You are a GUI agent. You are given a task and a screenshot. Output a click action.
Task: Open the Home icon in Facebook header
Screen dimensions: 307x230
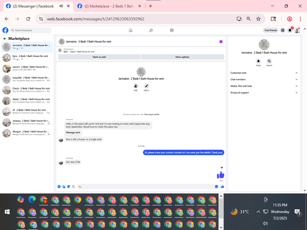point(131,30)
